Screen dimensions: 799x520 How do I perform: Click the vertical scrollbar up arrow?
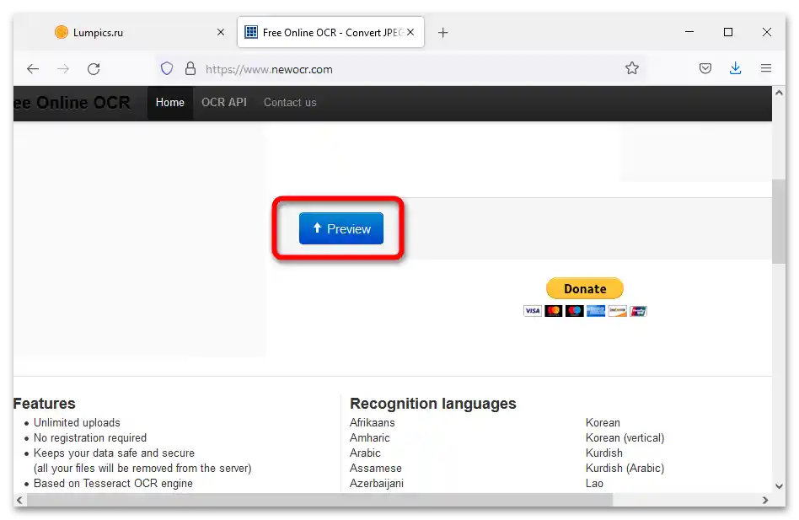click(x=779, y=94)
